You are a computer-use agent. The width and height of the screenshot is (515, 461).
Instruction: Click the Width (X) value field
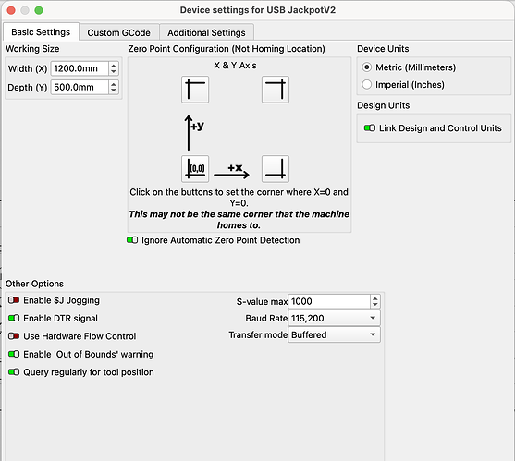[80, 68]
